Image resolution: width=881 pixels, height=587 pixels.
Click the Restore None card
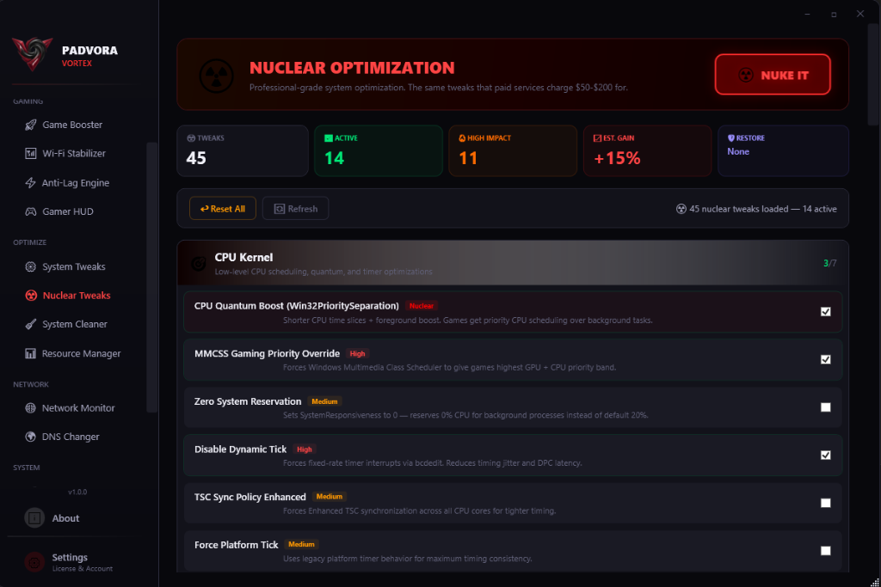point(783,151)
